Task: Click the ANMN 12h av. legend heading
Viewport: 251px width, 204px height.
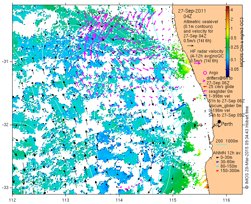Action: [x=228, y=153]
